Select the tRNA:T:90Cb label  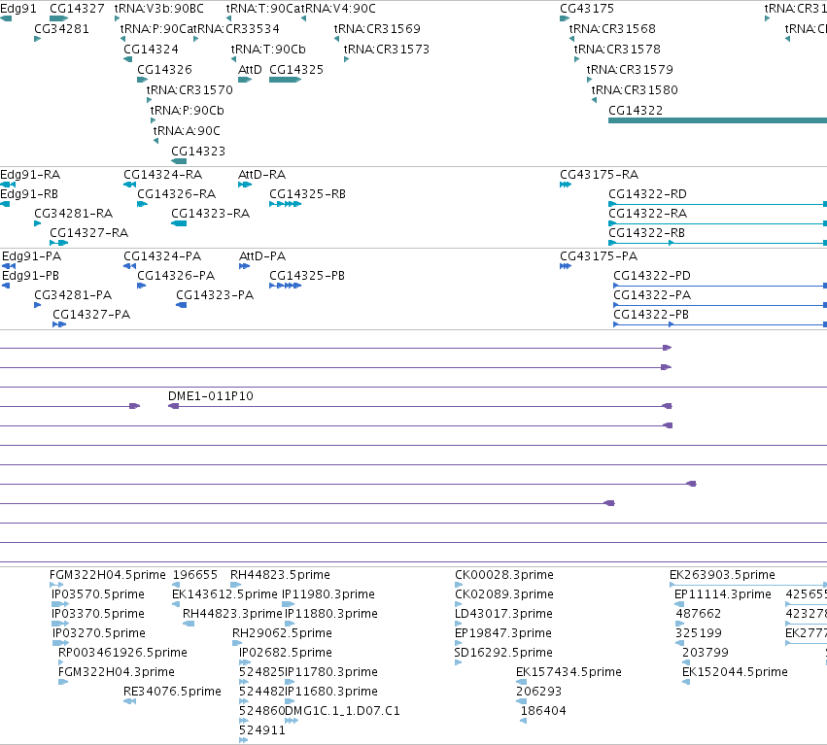click(x=268, y=50)
